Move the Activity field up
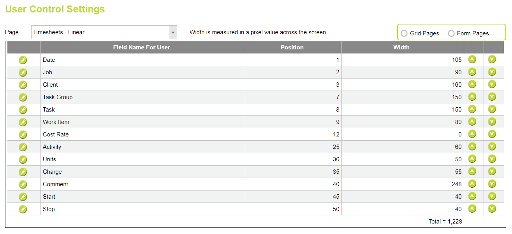 point(472,147)
